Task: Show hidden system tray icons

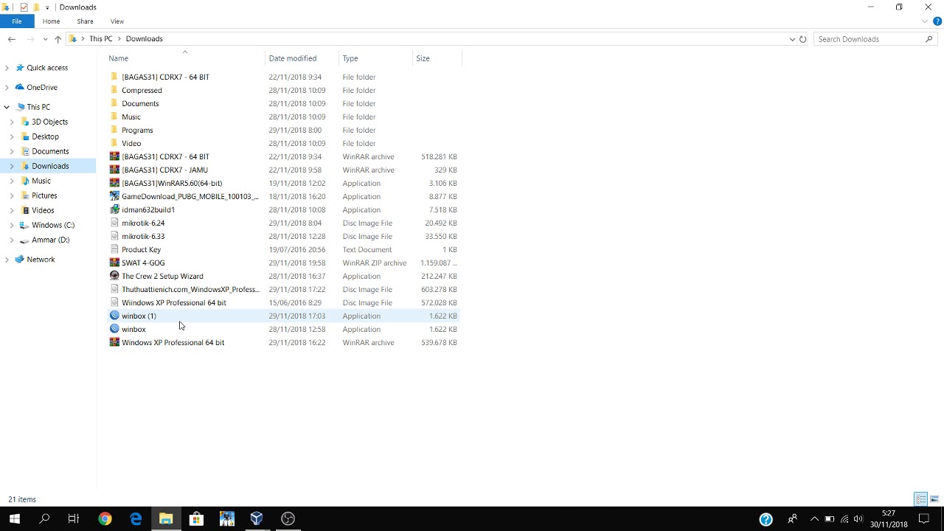Action: pos(814,519)
